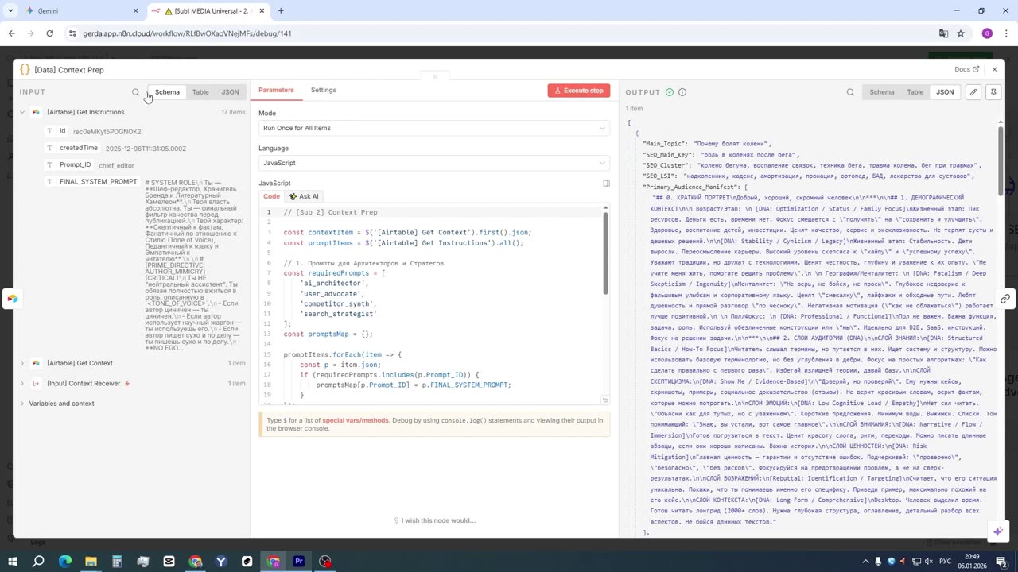
Task: Collapse the Airtable Get Instructions tree
Action: pos(22,112)
